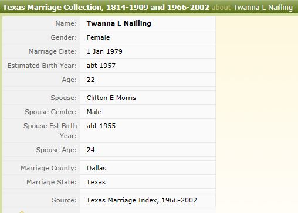Click the marriage state value Texas
298x213 pixels.
[96, 182]
